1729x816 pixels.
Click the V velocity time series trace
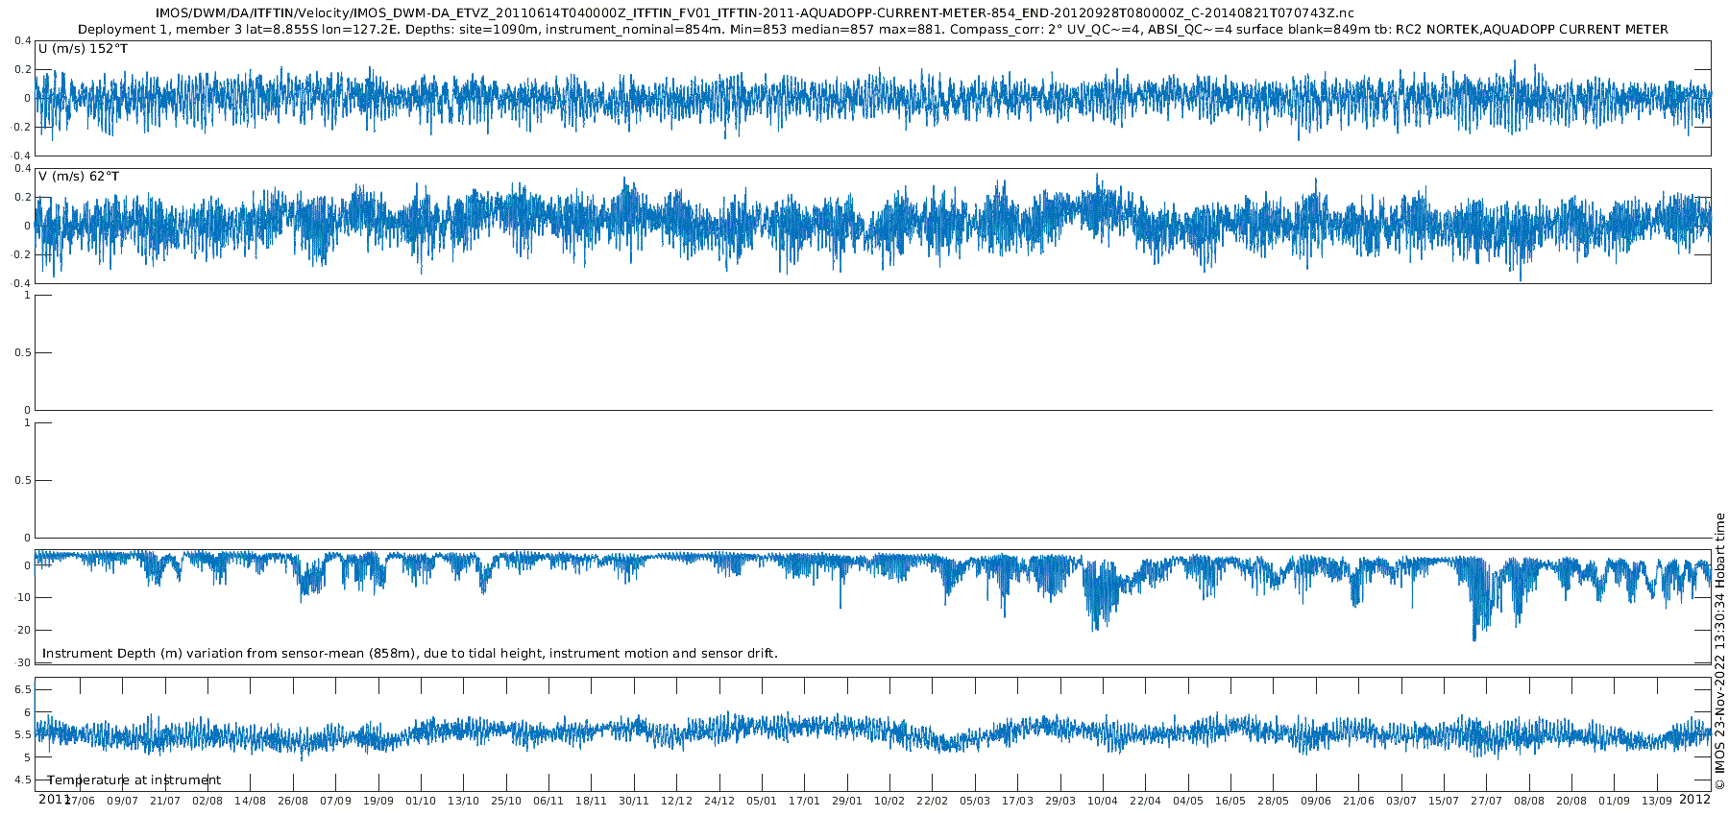click(872, 226)
